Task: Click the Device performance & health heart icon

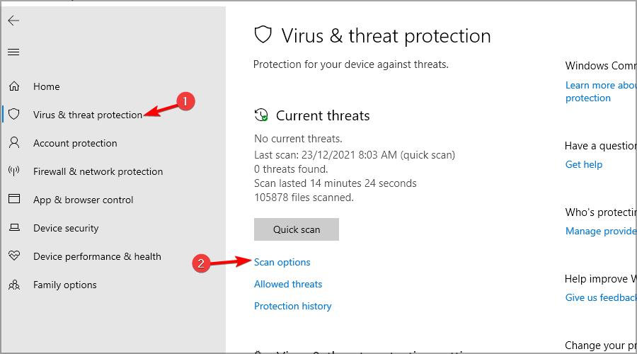Action: click(14, 256)
